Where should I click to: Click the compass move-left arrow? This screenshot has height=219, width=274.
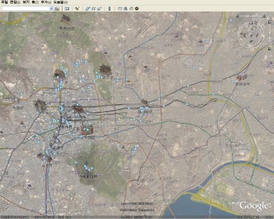coord(244,35)
